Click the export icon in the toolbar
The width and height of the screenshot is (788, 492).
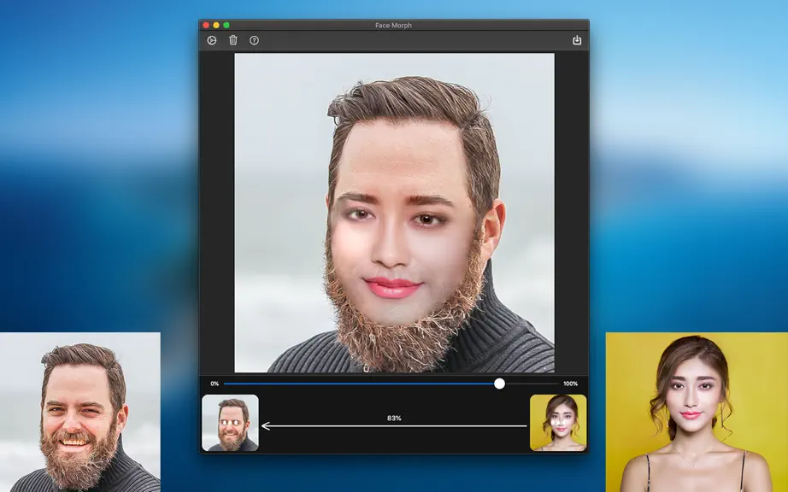[577, 40]
